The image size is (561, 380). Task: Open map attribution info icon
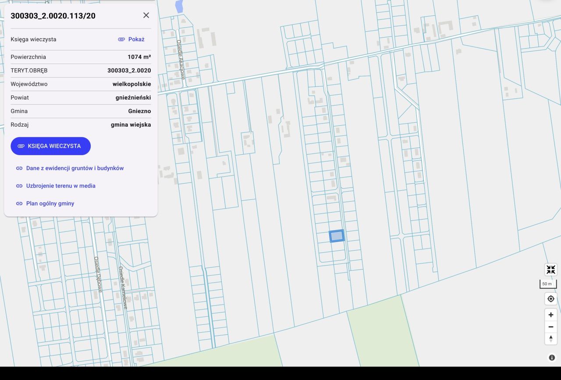pos(552,358)
